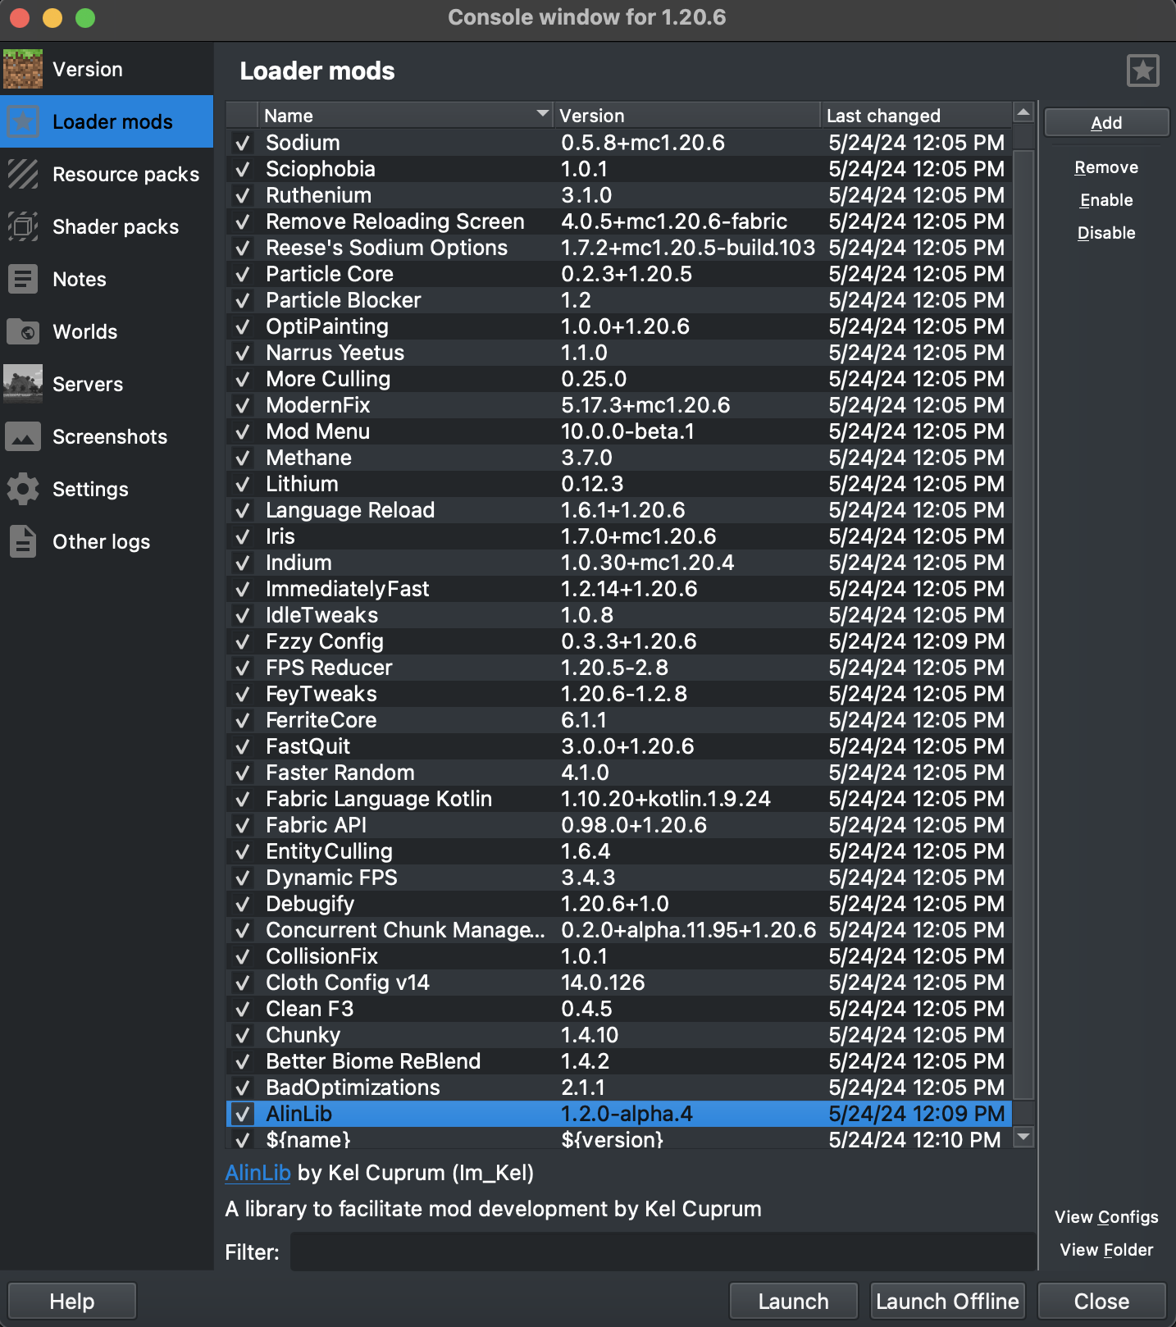Select the Remove Reloading Screen row
The width and height of the screenshot is (1176, 1327).
tap(619, 221)
